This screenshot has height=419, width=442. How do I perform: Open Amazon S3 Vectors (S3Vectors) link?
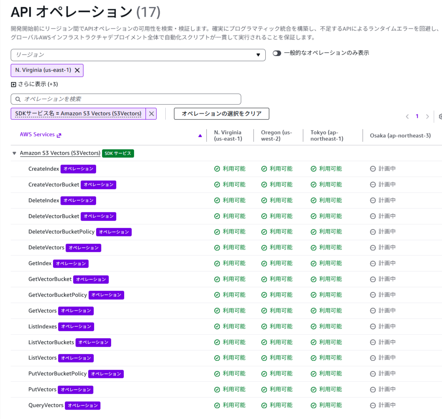tap(60, 153)
